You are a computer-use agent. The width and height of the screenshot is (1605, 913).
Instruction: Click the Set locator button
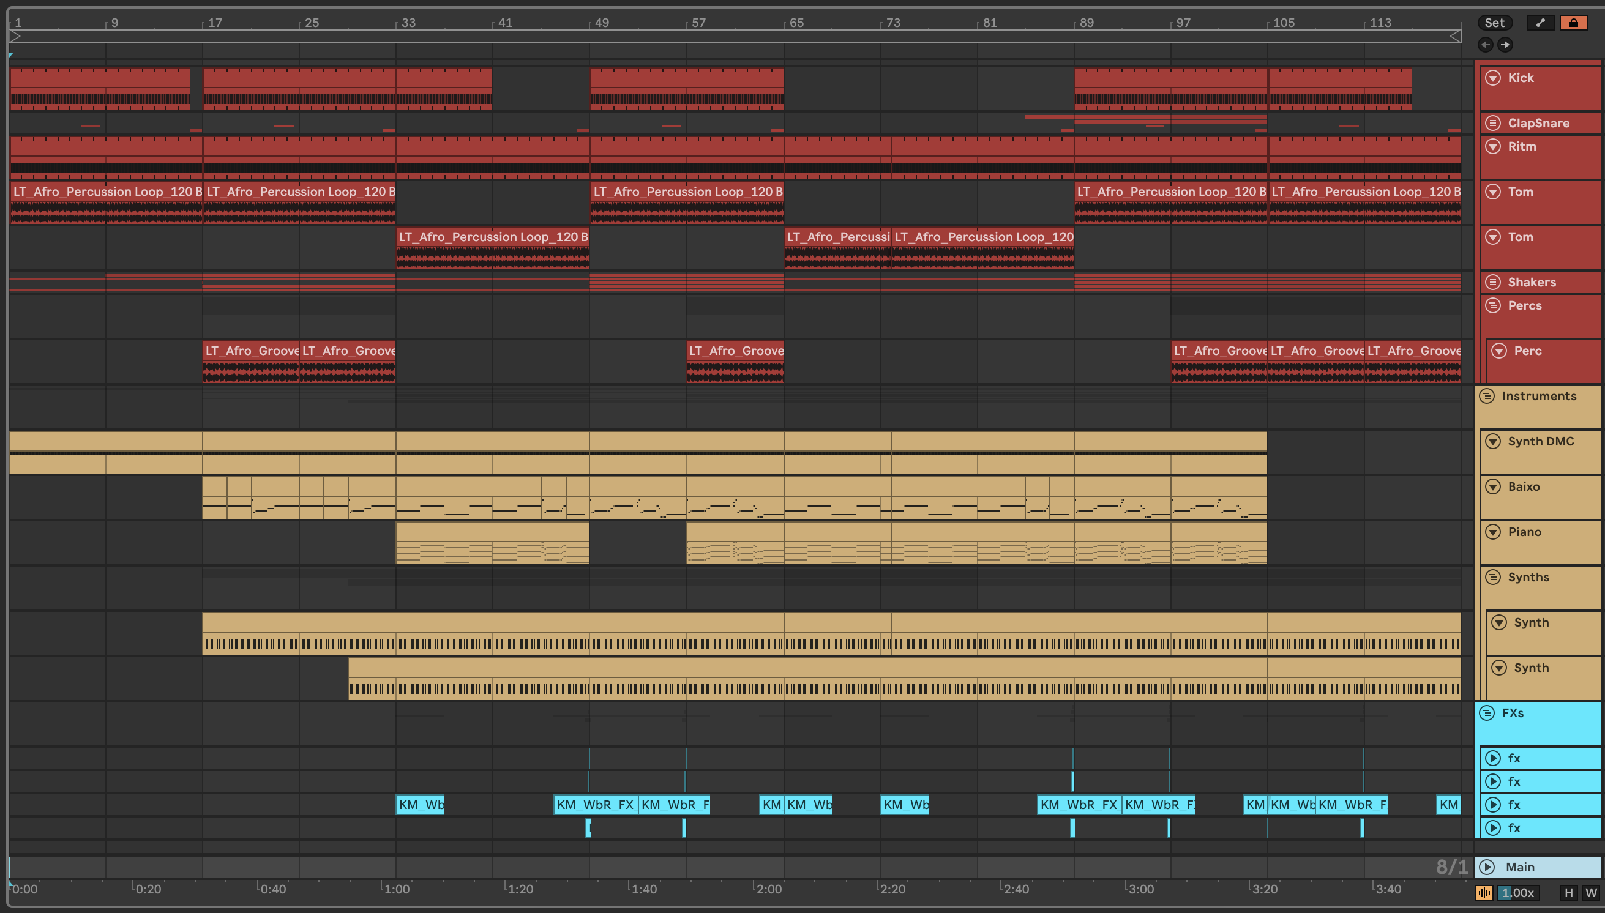pyautogui.click(x=1494, y=23)
